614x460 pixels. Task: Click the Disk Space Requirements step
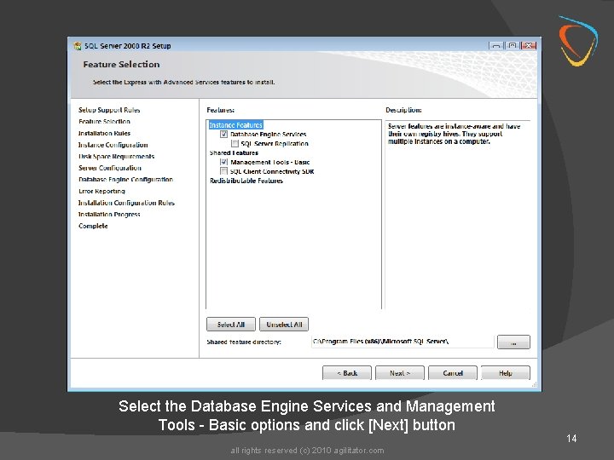click(x=116, y=157)
